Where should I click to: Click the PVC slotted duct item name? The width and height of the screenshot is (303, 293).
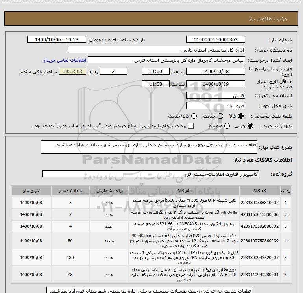click(184, 241)
